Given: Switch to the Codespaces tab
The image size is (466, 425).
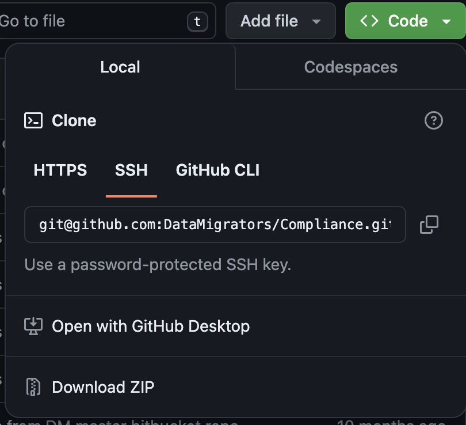Looking at the screenshot, I should pyautogui.click(x=350, y=67).
